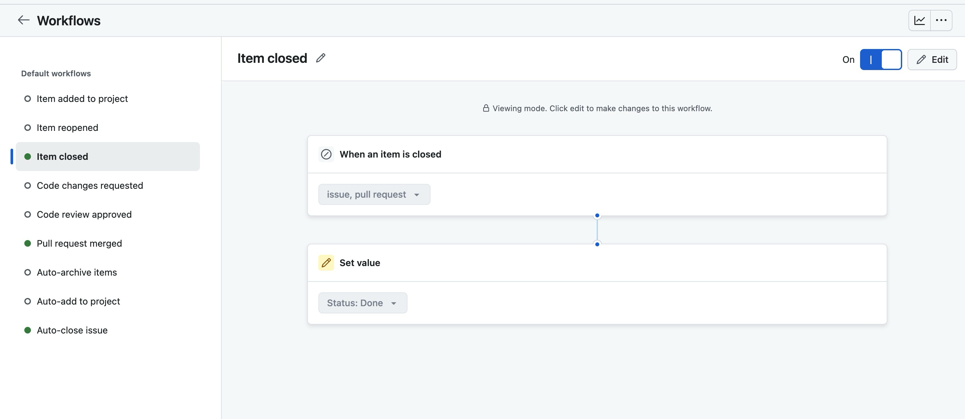Select the Item added to project workflow

pyautogui.click(x=82, y=98)
